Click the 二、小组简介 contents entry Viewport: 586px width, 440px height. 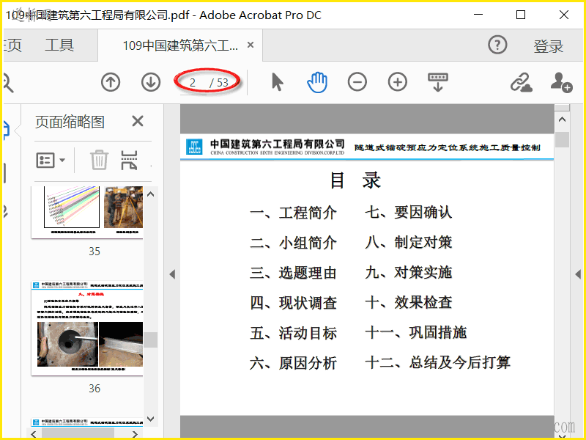pyautogui.click(x=294, y=243)
